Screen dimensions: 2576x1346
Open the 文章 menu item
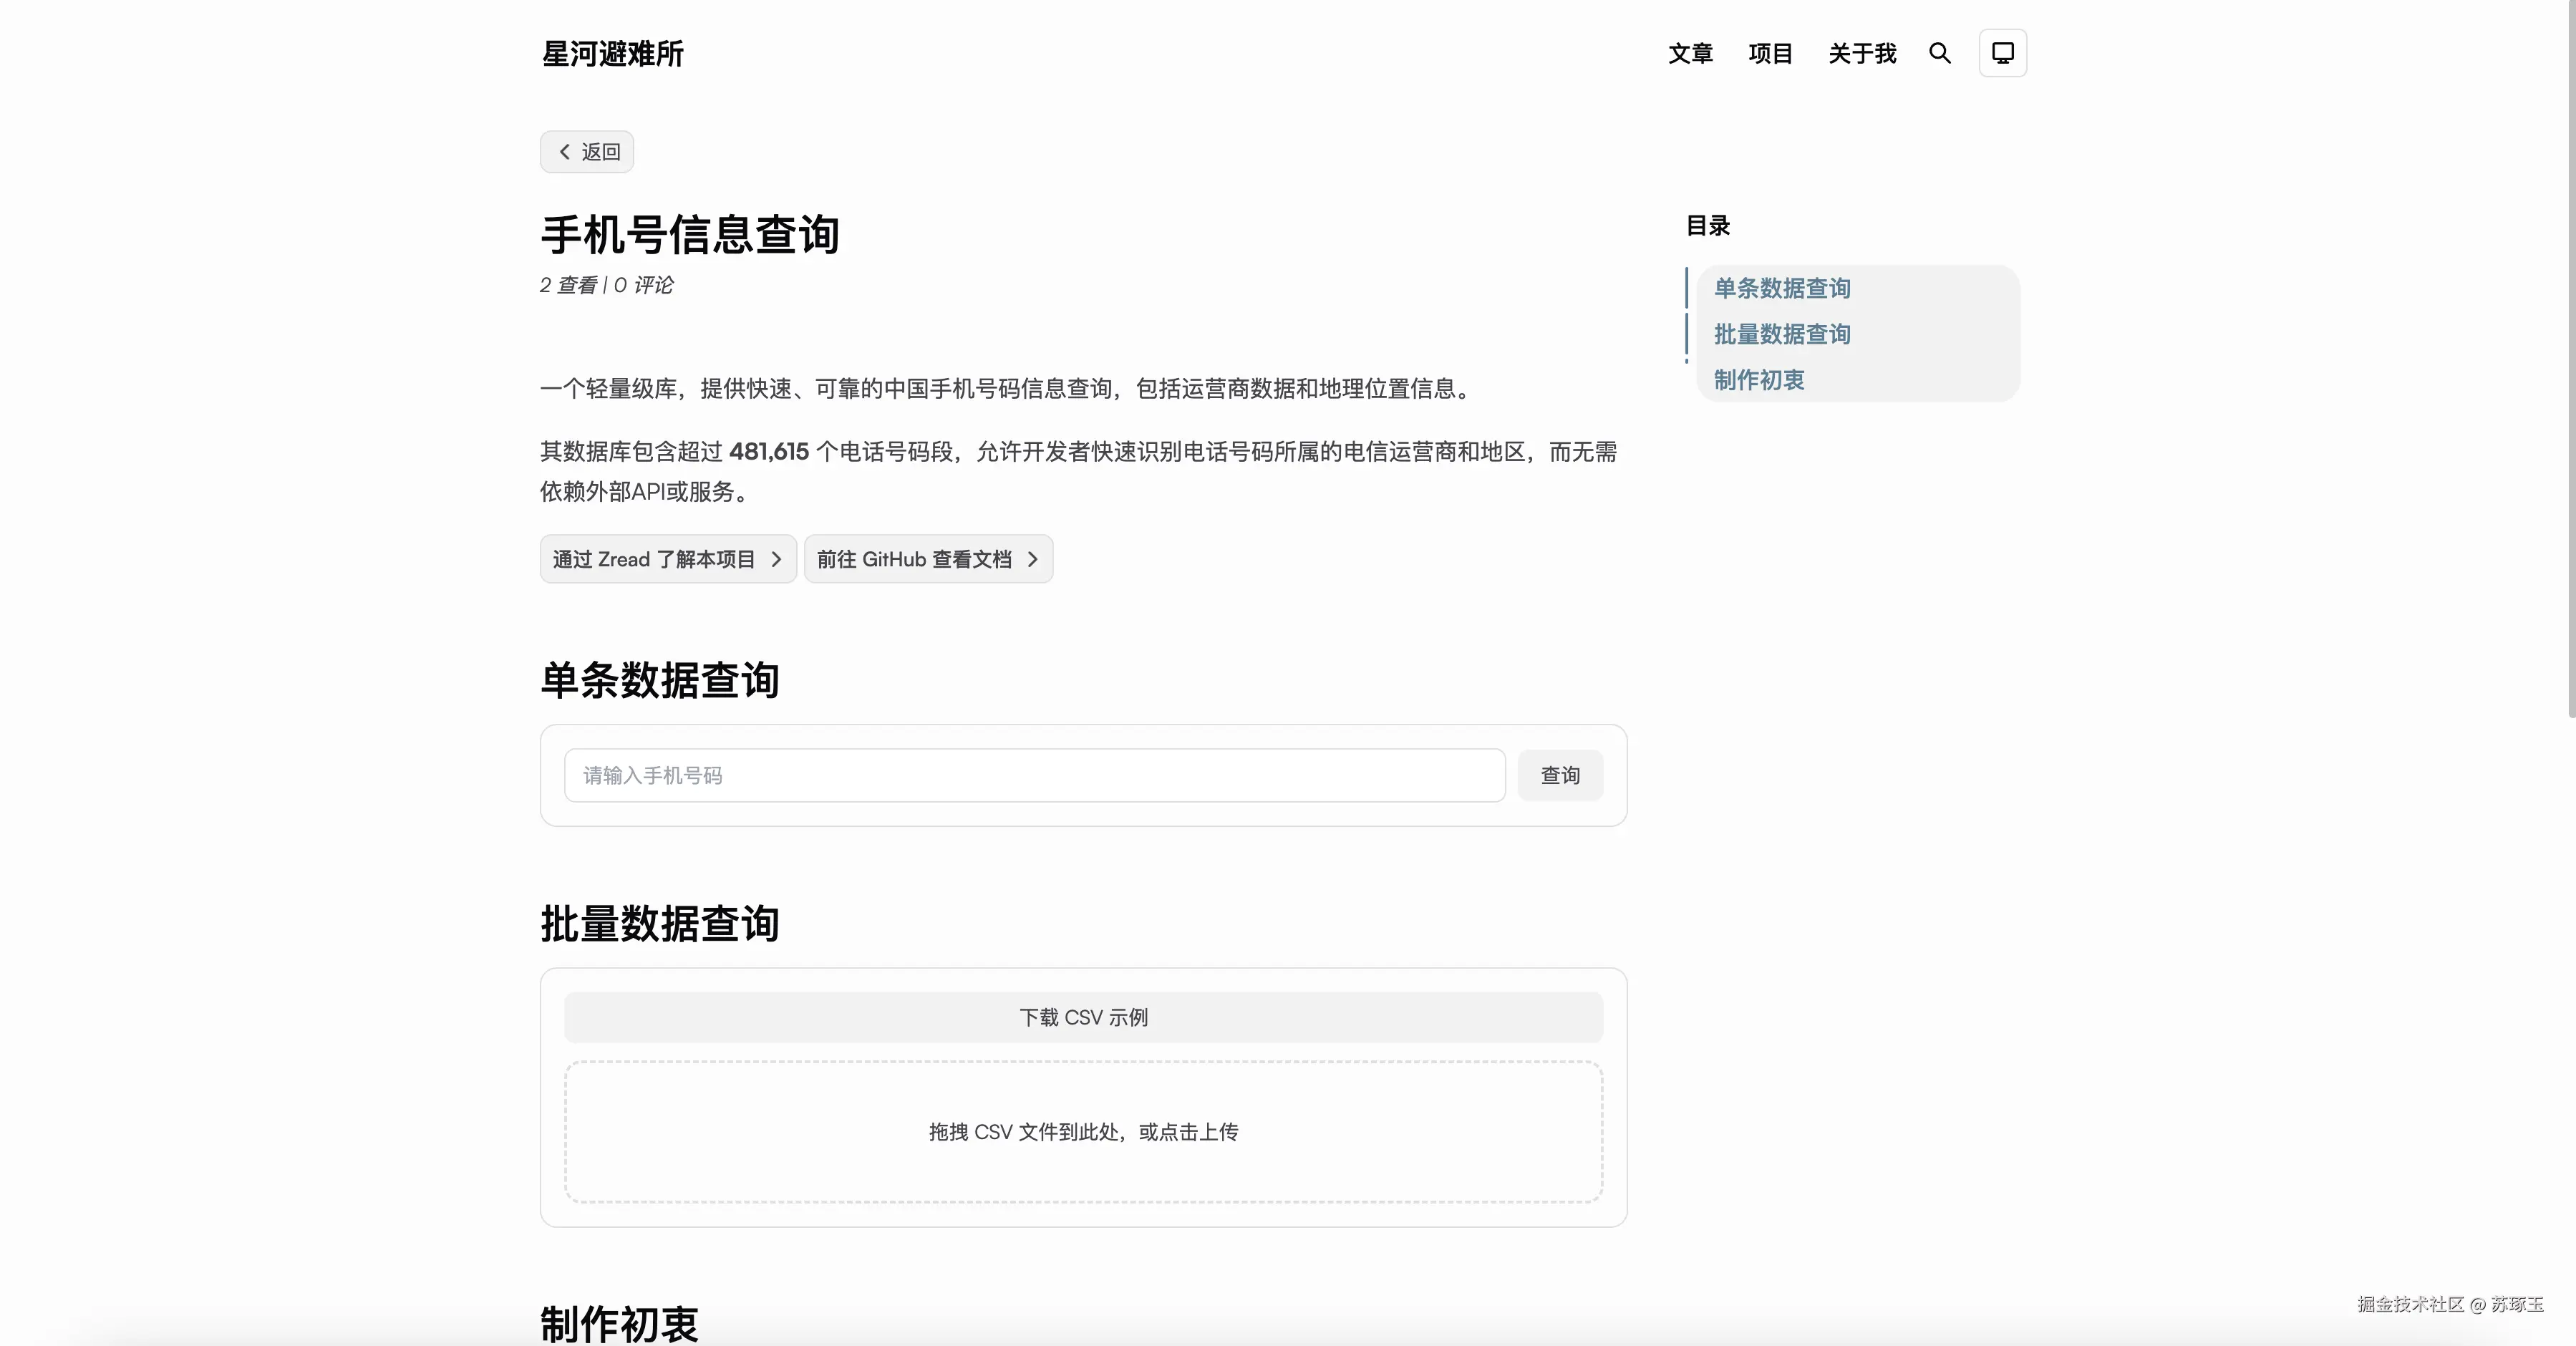[1690, 53]
